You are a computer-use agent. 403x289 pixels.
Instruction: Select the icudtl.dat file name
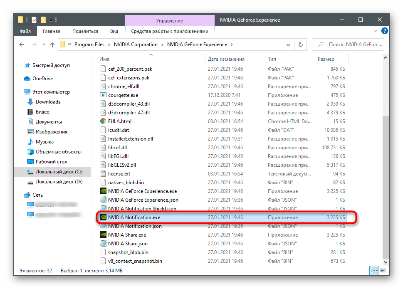coord(119,130)
